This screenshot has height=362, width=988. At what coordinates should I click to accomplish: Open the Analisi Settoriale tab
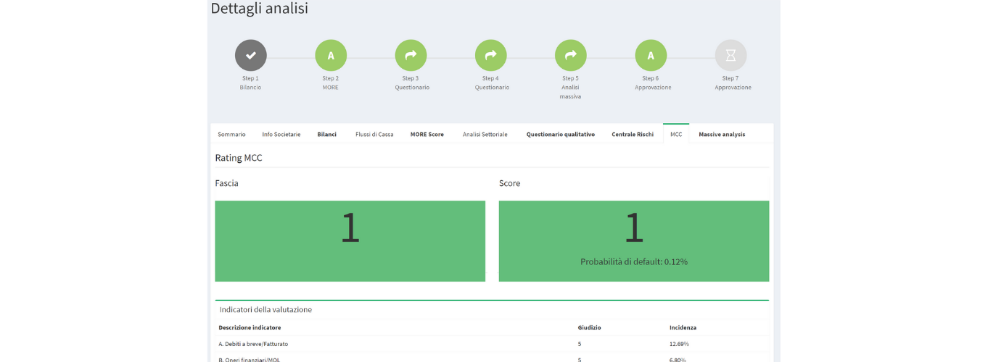(485, 134)
